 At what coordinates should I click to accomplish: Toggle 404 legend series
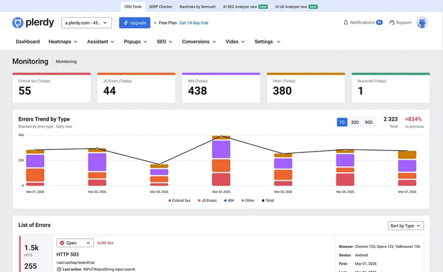tap(229, 200)
